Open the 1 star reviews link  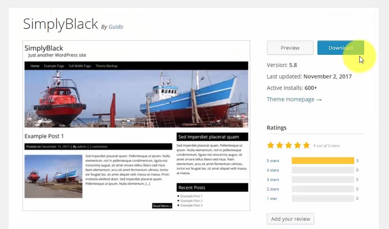[x=272, y=198]
